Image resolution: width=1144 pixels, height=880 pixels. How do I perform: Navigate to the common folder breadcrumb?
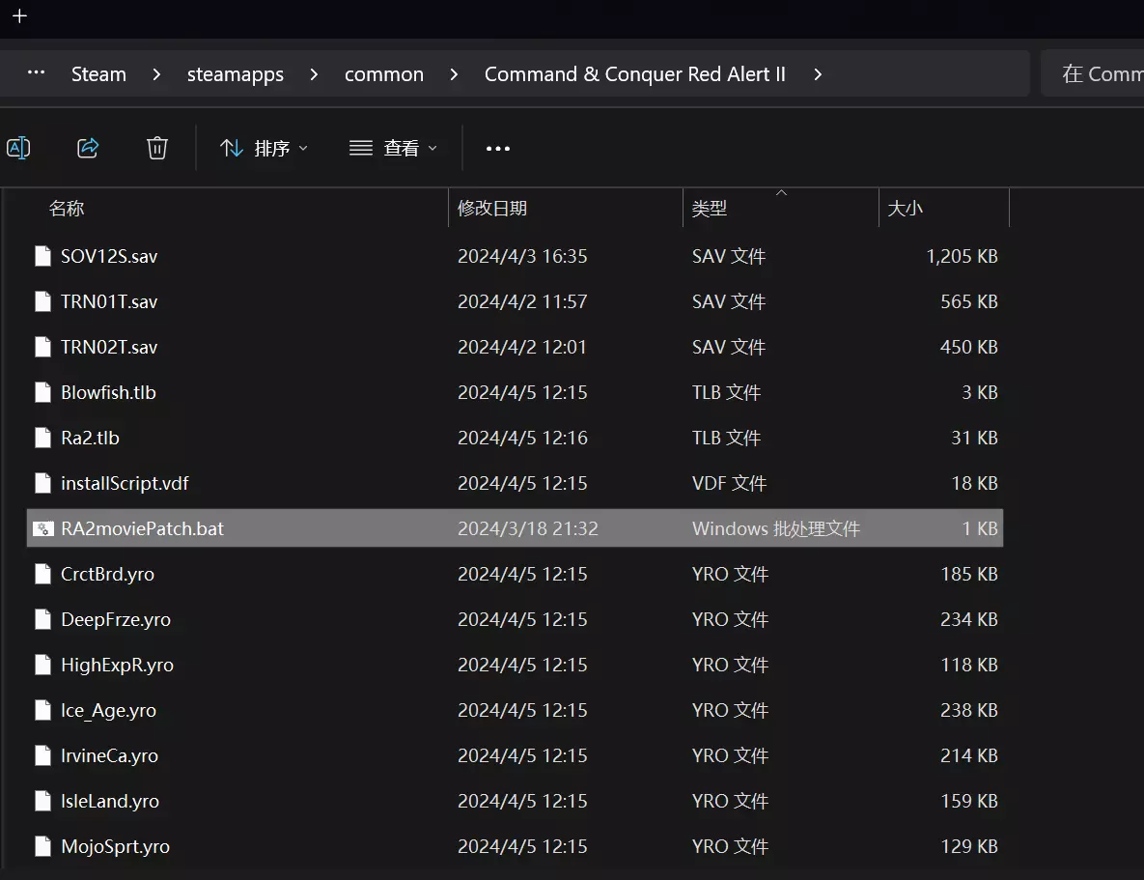coord(384,73)
